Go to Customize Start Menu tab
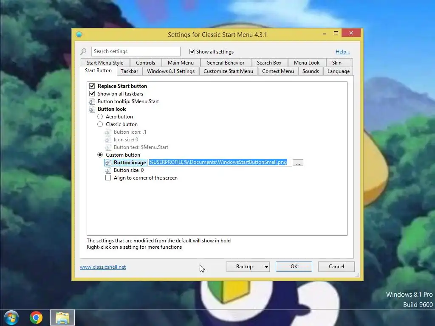Screen dimensions: 435x326 pyautogui.click(x=228, y=71)
